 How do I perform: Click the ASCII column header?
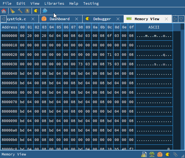pyautogui.click(x=154, y=27)
